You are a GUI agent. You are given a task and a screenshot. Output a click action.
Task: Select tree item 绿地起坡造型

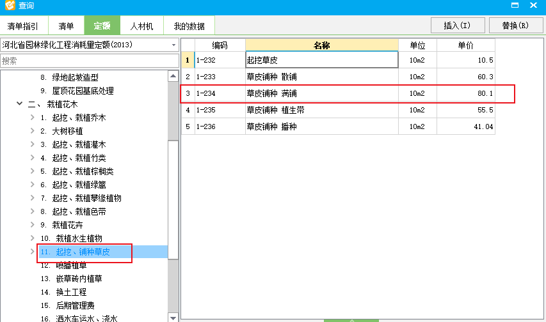click(69, 77)
